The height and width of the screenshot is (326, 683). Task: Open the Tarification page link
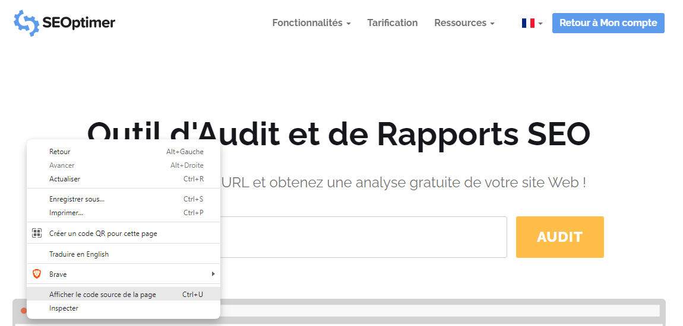(x=392, y=23)
